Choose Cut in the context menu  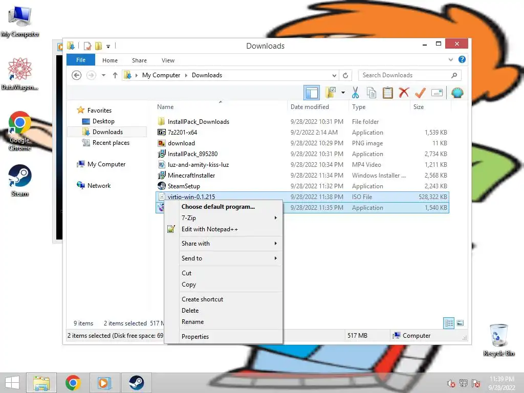click(x=224, y=273)
